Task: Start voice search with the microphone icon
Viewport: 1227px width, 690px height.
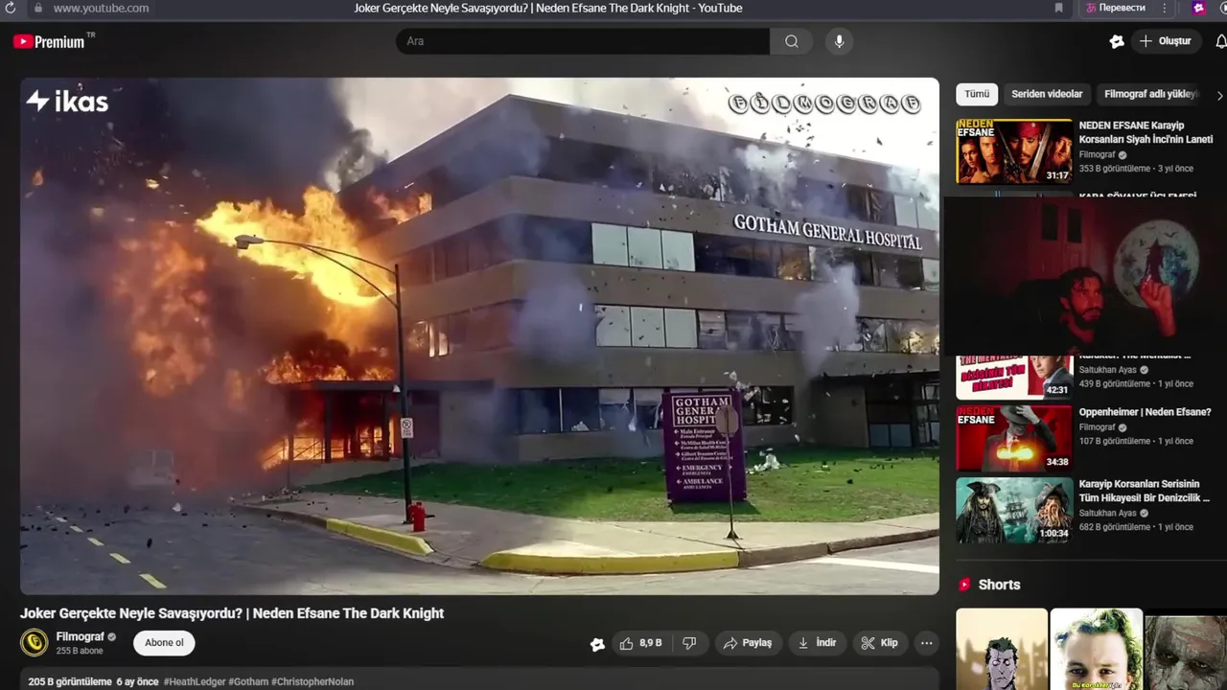Action: pos(839,41)
